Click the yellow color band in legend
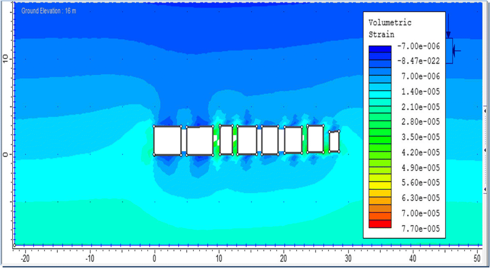The height and width of the screenshot is (268, 490). click(x=380, y=186)
